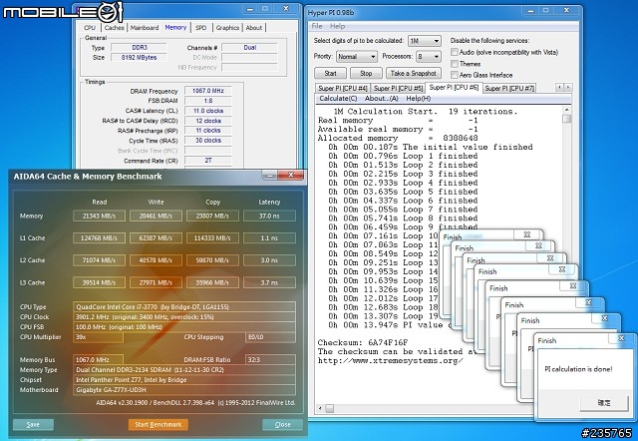Click the CAS# Latency value 11.0 clocks

pyautogui.click(x=208, y=111)
